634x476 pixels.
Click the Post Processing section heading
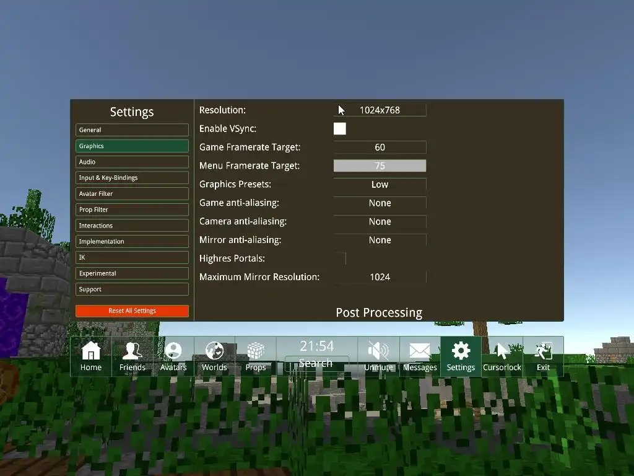click(x=379, y=313)
